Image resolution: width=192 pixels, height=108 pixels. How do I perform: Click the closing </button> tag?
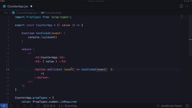(x=42, y=78)
